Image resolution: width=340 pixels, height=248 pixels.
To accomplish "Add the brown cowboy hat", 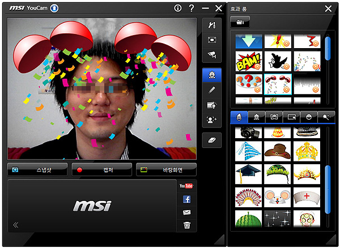I will (x=277, y=151).
